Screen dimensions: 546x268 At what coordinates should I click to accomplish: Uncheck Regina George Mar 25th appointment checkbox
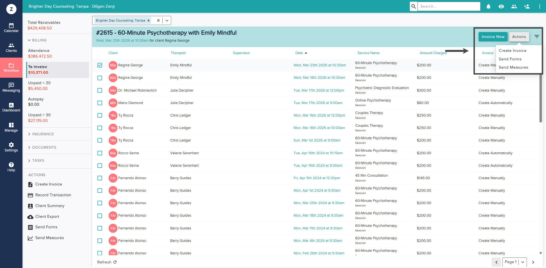[100, 65]
